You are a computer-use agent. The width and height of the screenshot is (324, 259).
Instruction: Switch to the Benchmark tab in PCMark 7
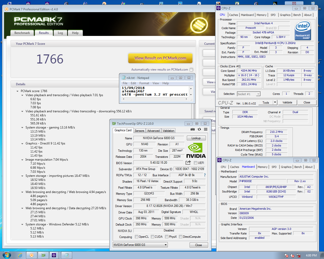[x=22, y=33]
